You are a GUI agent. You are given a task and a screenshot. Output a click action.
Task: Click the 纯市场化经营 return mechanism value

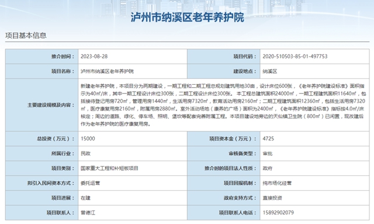click(x=277, y=183)
